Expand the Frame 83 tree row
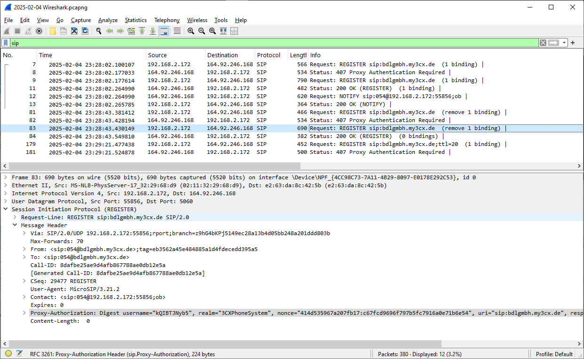The height and width of the screenshot is (359, 584). (x=6, y=177)
